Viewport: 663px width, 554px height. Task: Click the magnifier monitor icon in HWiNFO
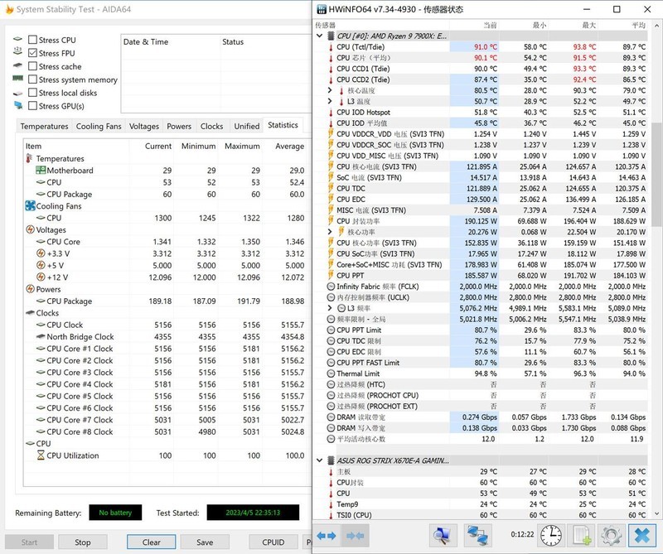[x=443, y=535]
